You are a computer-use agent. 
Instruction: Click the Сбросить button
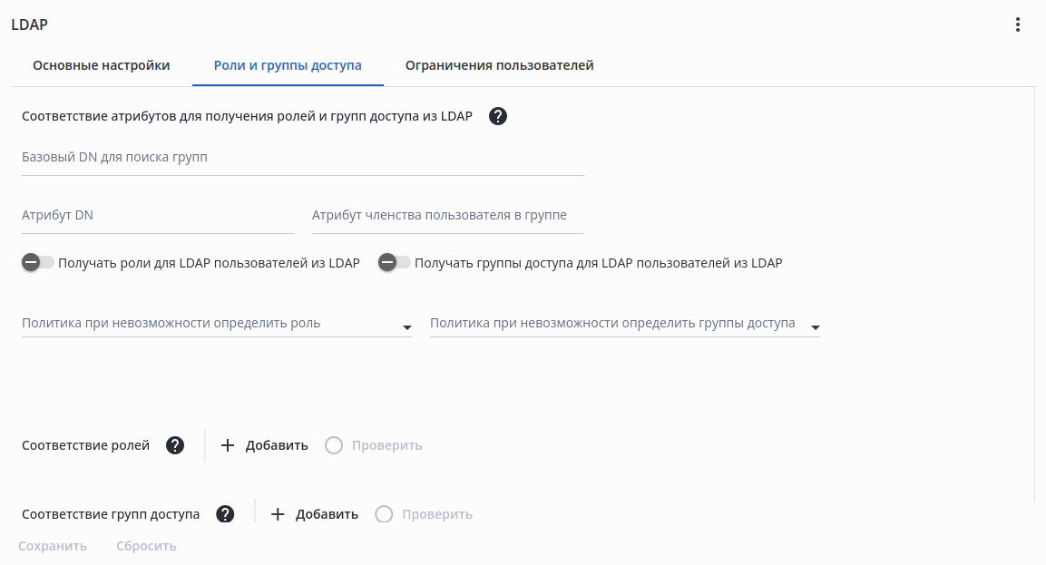pyautogui.click(x=146, y=546)
